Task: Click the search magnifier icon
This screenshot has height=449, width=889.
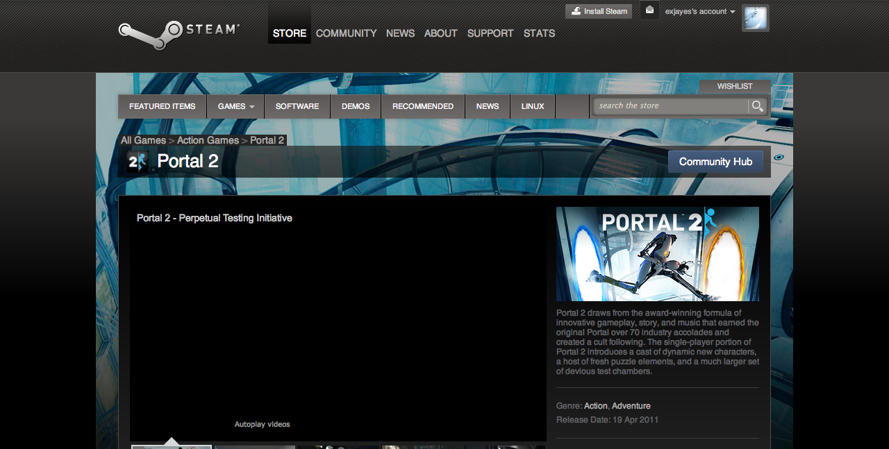Action: pos(757,106)
